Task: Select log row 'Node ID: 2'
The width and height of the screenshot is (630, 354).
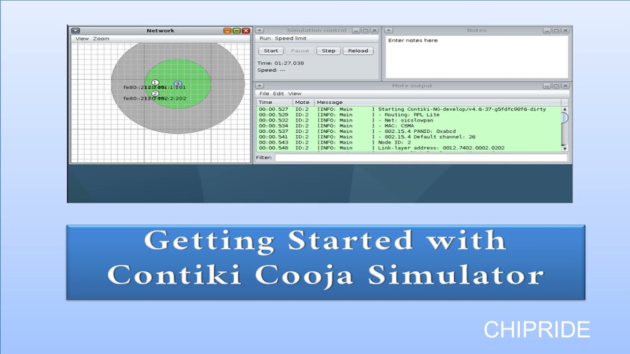Action: pos(409,142)
